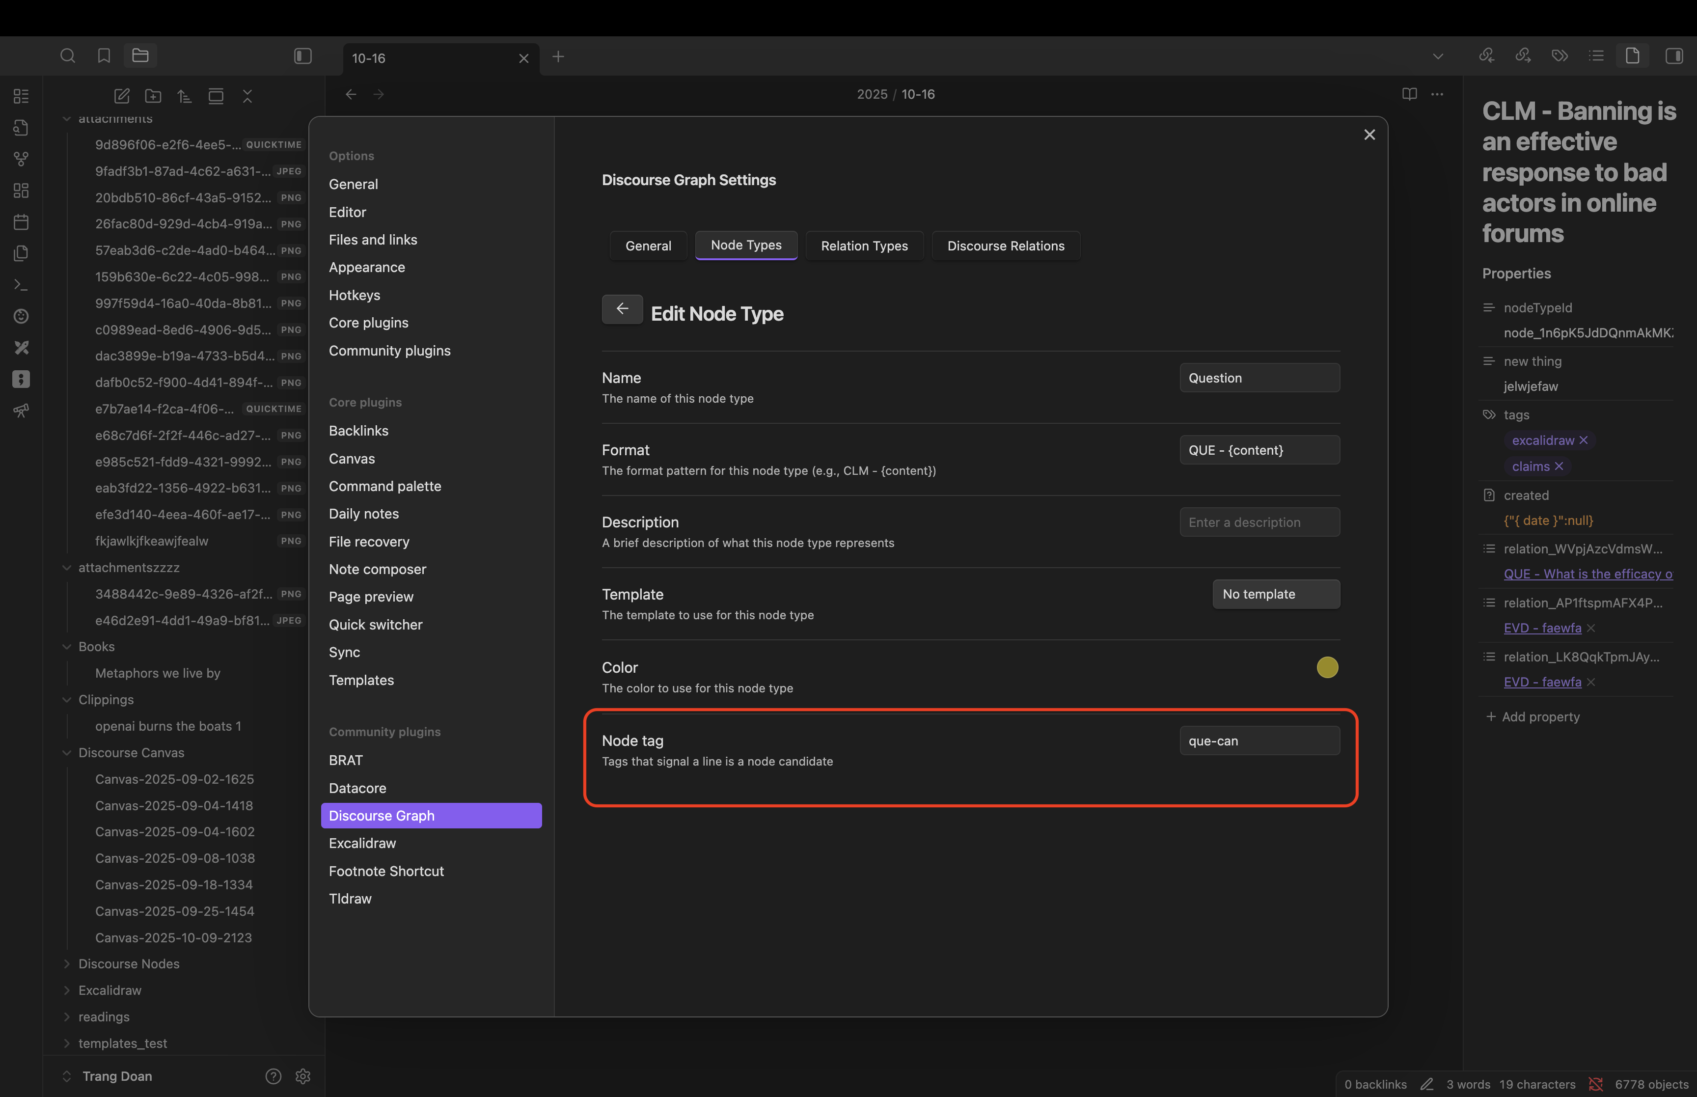Viewport: 1697px width, 1097px height.
Task: Open the telescope icon at sidebar bottom
Action: [21, 411]
